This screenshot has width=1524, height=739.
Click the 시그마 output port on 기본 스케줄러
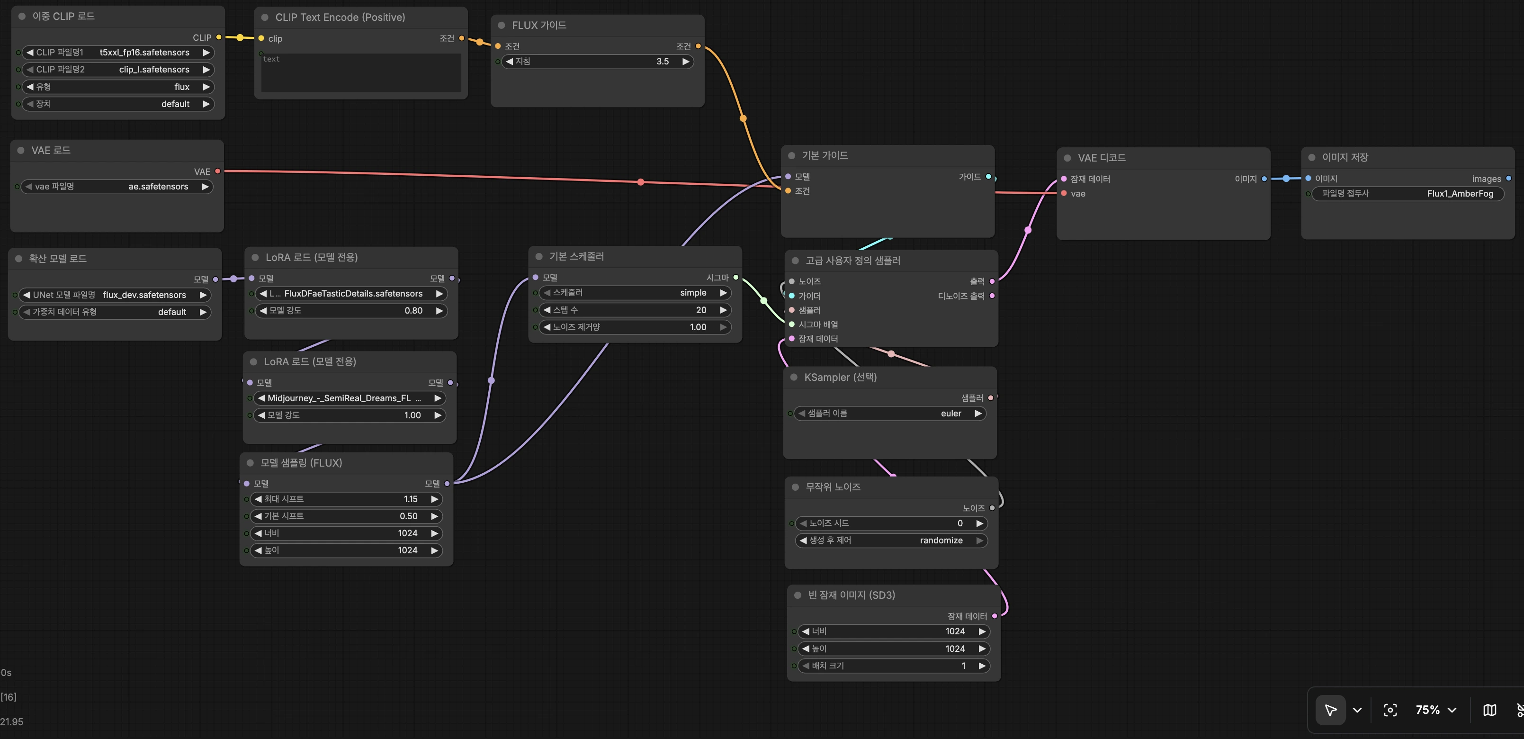[x=736, y=278]
